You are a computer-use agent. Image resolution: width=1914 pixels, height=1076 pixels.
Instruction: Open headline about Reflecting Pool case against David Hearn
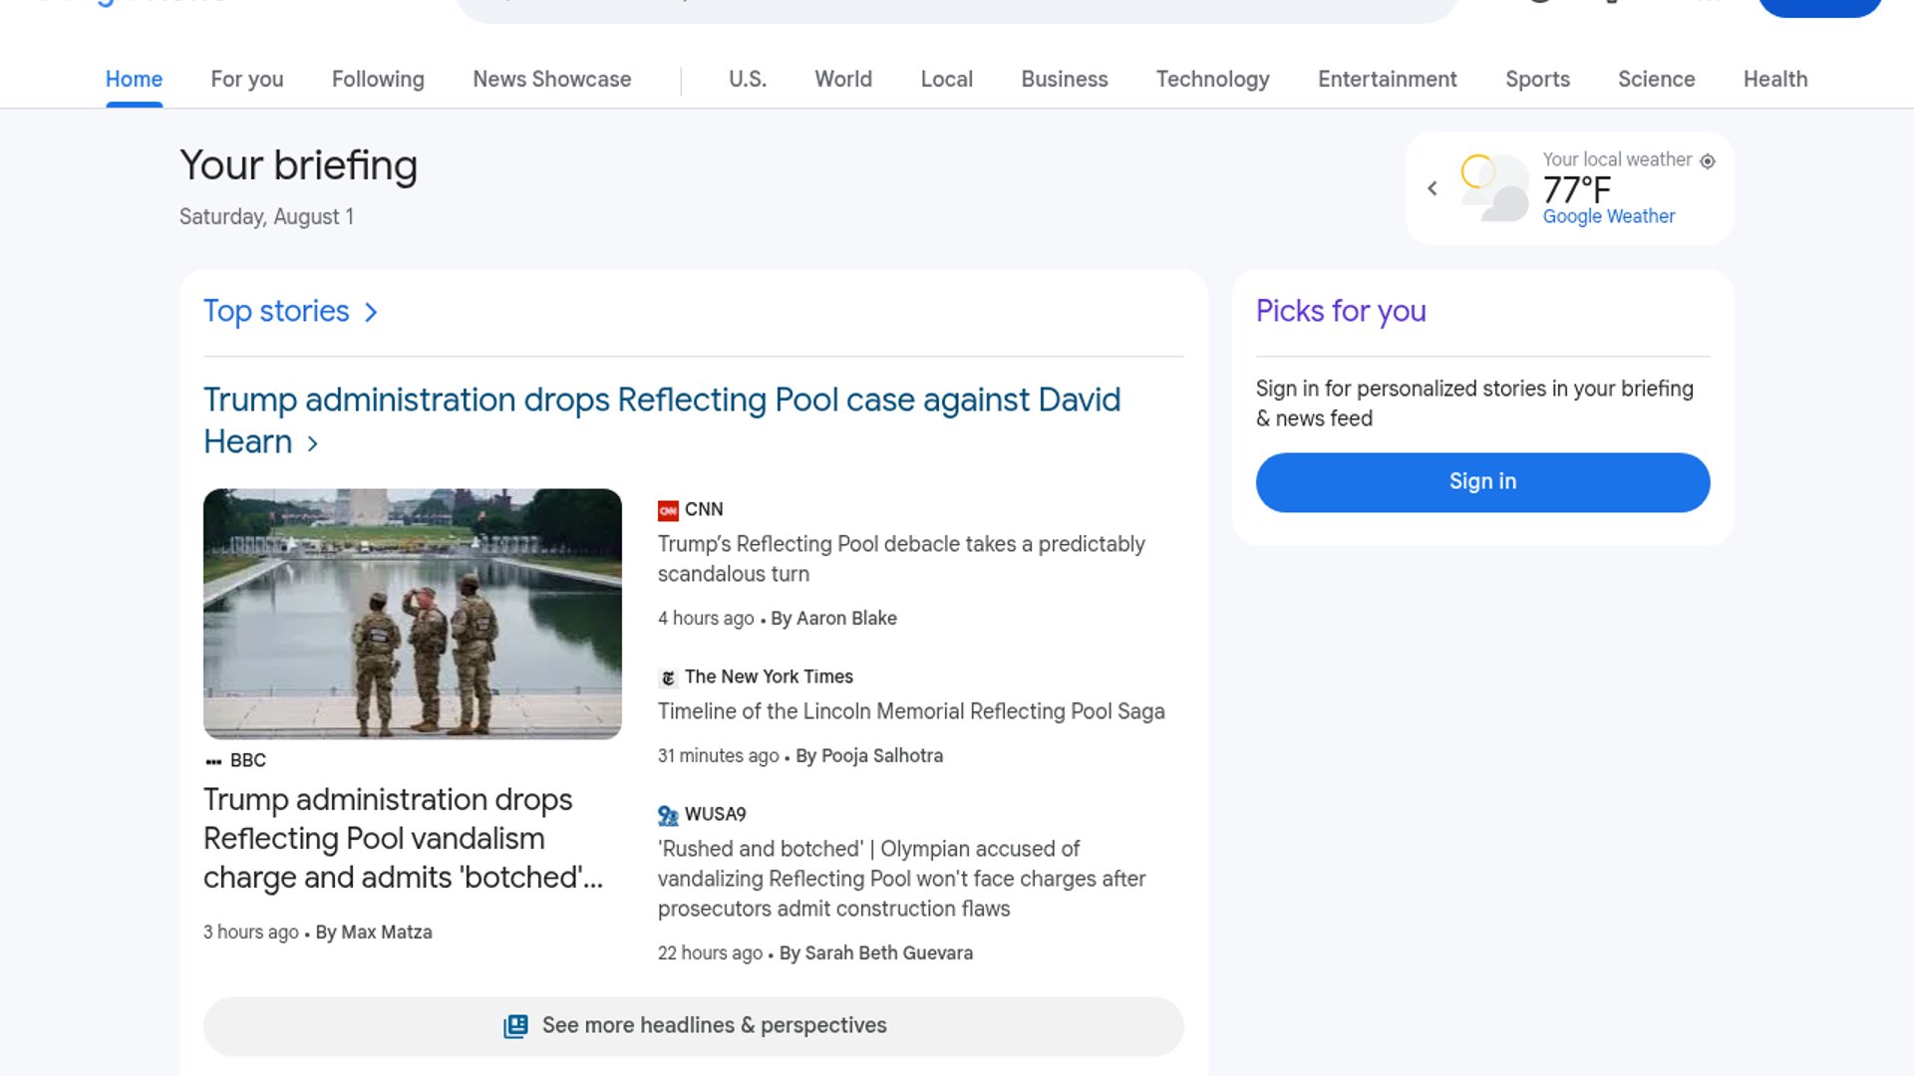coord(661,420)
